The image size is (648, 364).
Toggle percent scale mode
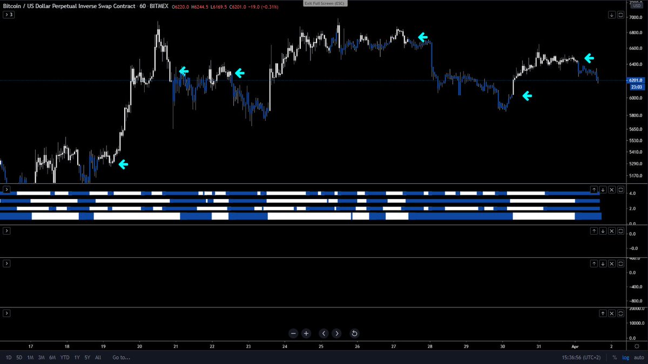click(x=615, y=358)
